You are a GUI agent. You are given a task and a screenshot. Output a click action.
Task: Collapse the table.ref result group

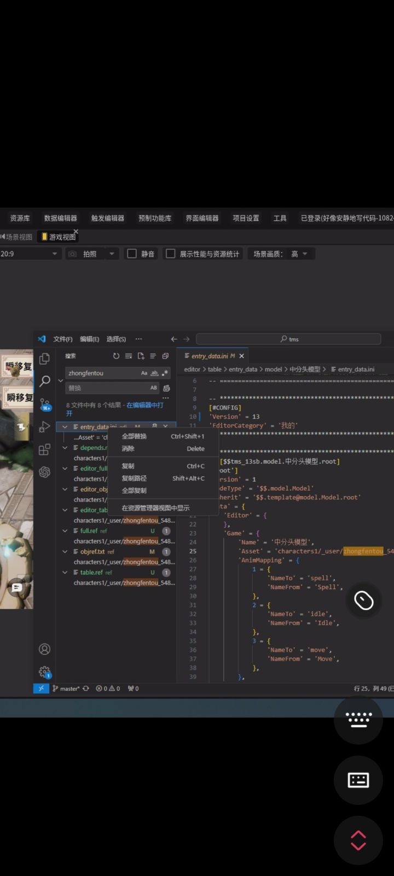tap(65, 573)
